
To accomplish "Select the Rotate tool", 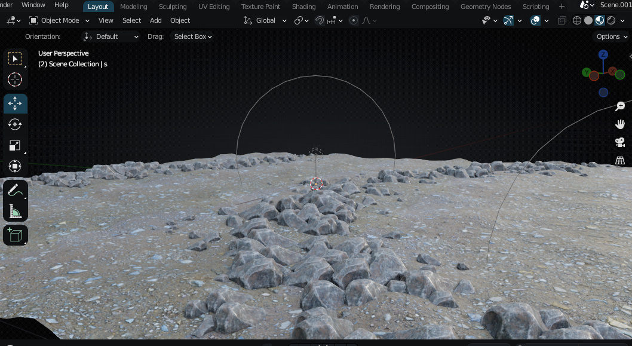I will click(15, 124).
